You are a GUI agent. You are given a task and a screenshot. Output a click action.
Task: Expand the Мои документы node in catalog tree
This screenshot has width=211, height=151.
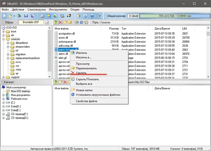3,95
